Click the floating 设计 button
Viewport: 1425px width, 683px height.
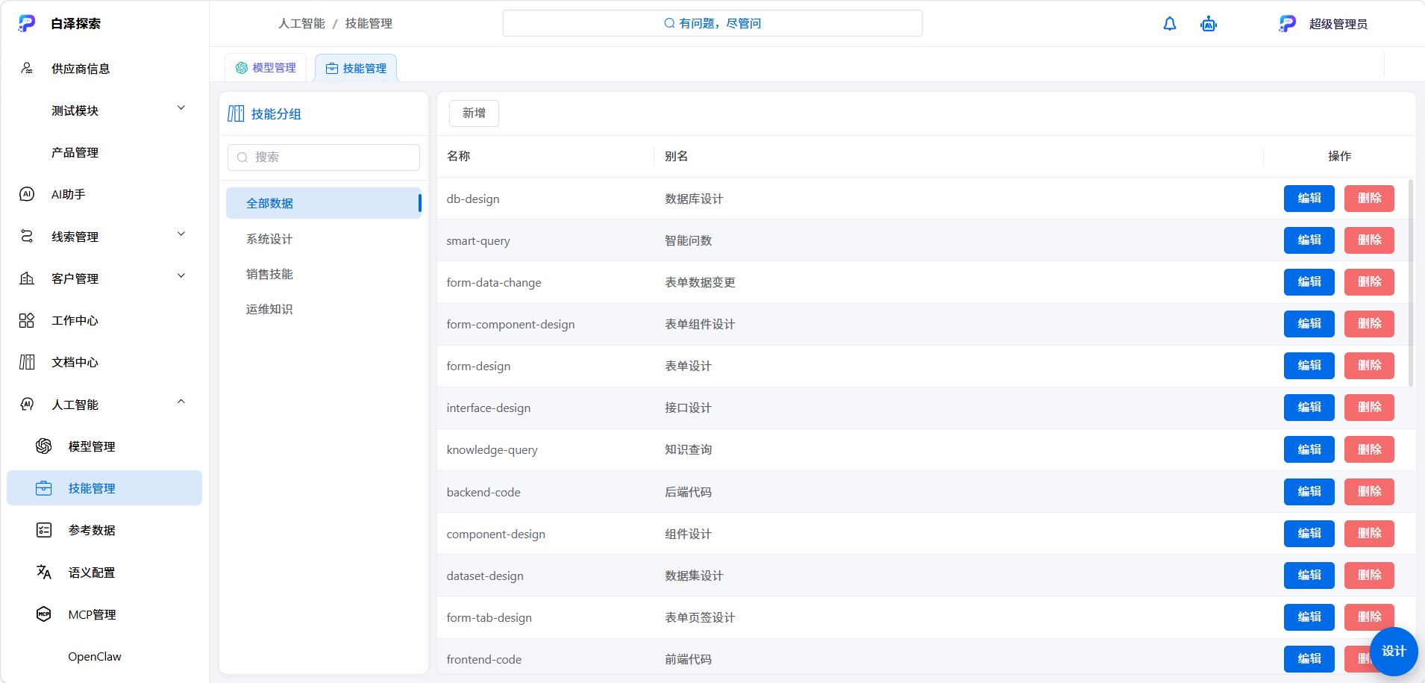click(x=1394, y=652)
